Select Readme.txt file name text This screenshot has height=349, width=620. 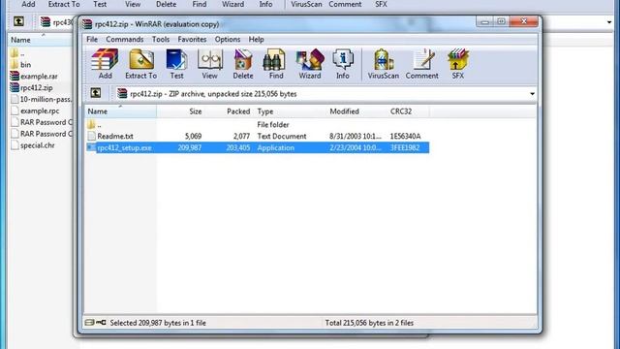pos(115,136)
